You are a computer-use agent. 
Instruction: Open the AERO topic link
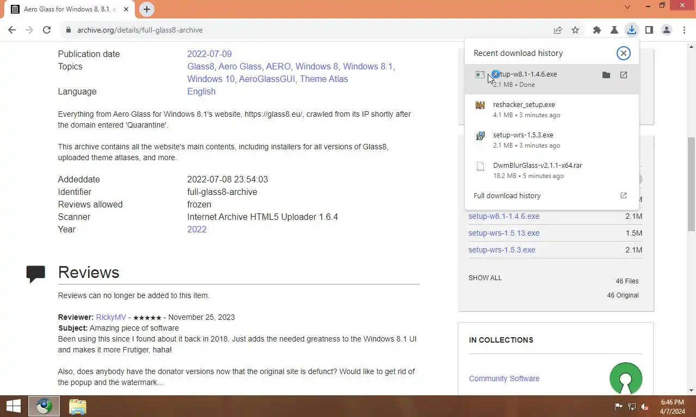point(278,66)
